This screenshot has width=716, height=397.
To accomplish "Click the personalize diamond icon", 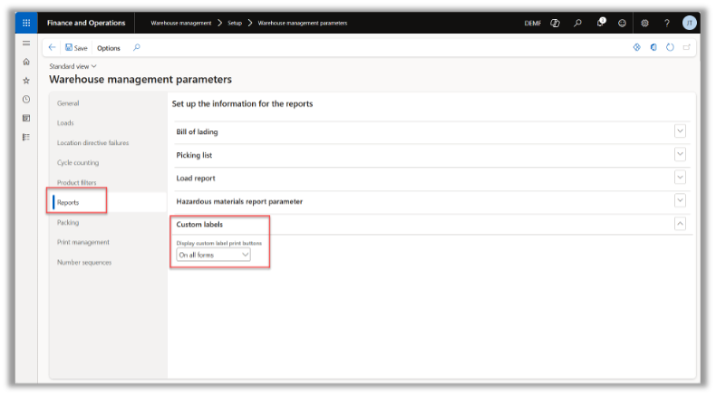I will tap(637, 47).
